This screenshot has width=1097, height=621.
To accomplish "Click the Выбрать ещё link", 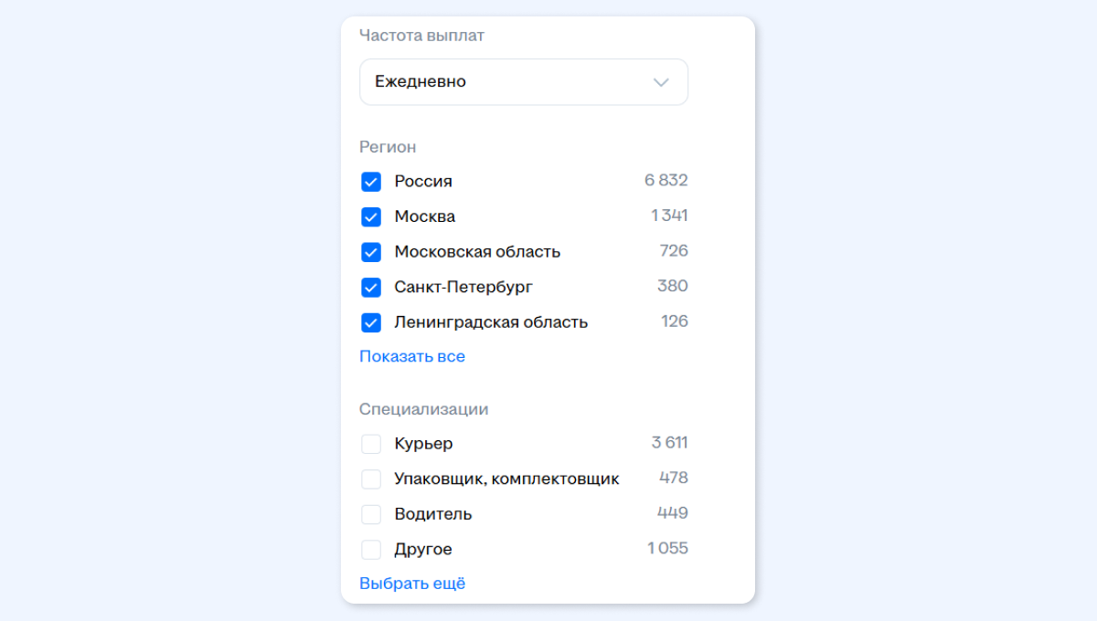I will [412, 584].
